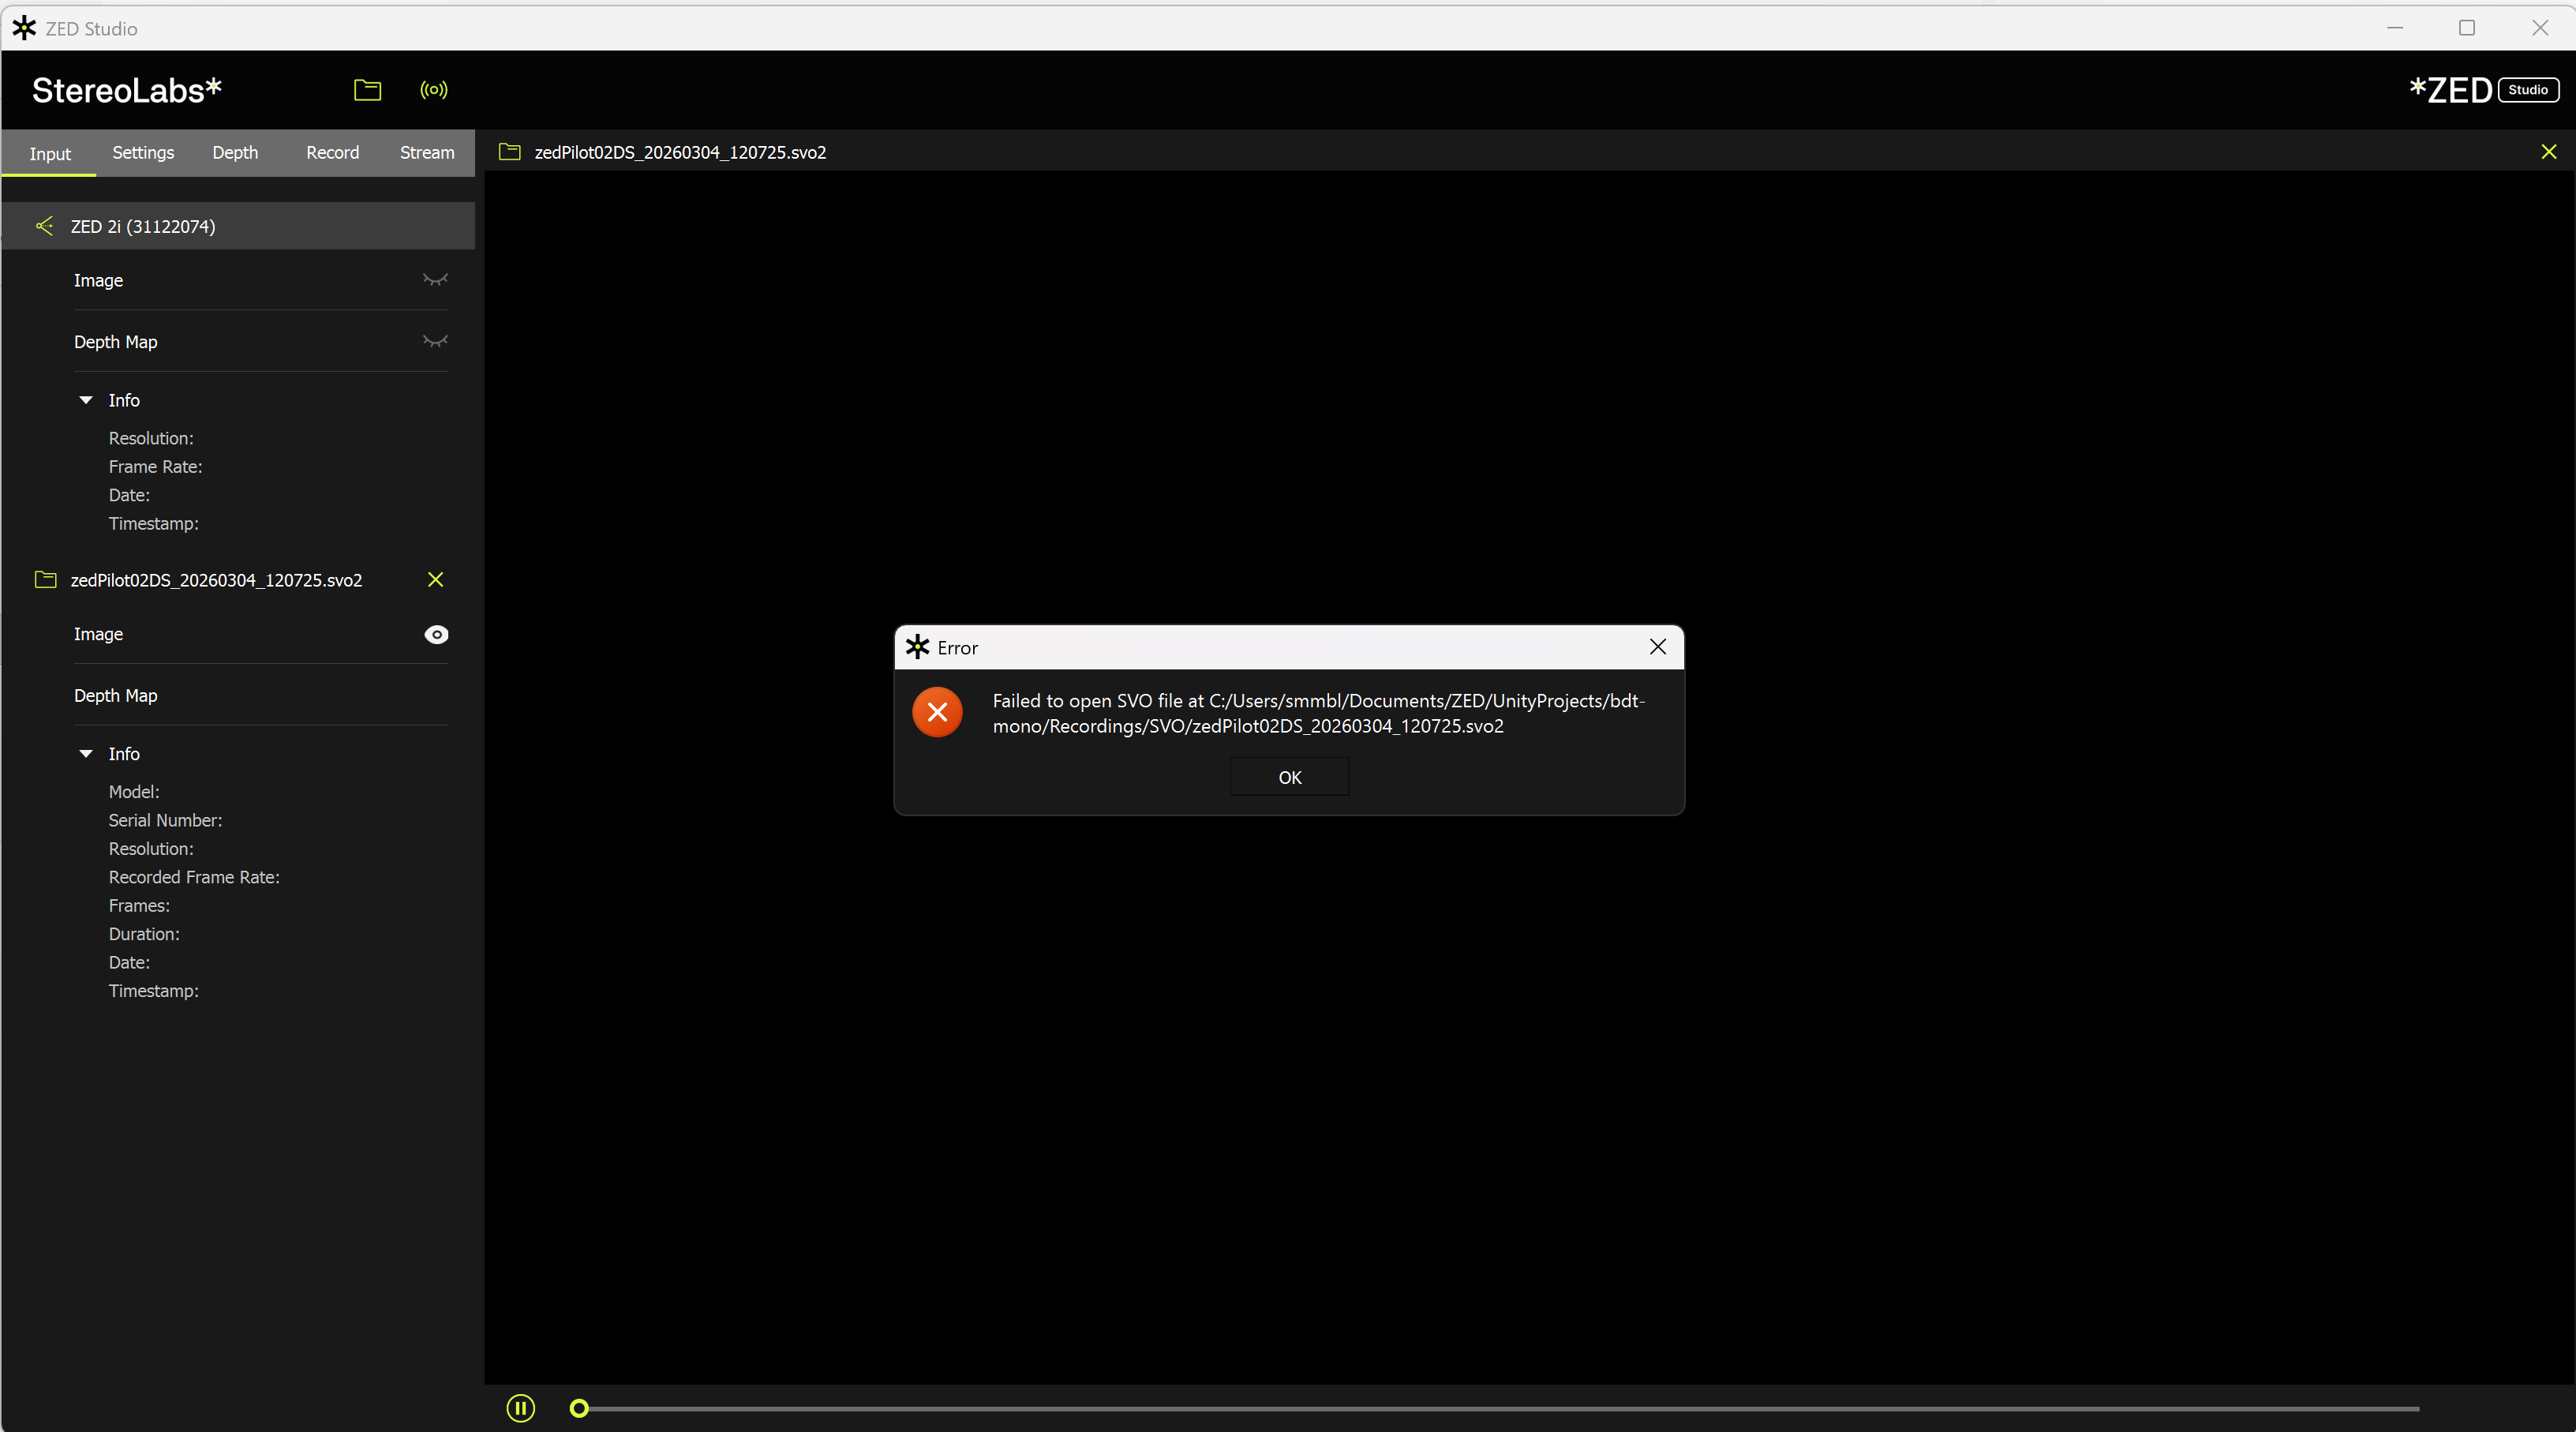
Task: Pause playback with the pause button
Action: (520, 1408)
